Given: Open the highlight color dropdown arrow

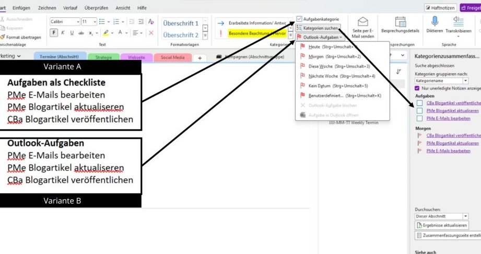Looking at the screenshot, I should (112, 33).
